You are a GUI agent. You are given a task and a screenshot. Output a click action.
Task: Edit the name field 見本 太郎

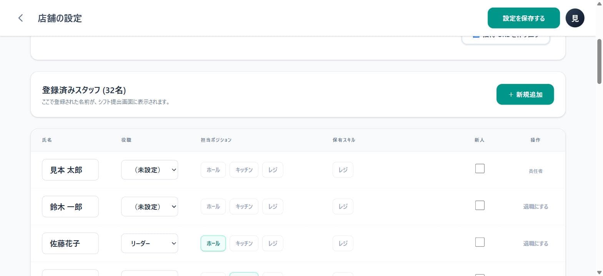(70, 170)
